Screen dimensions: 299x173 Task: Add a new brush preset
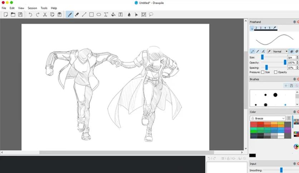point(286,86)
